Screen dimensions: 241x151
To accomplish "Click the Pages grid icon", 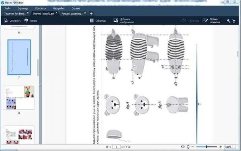I will (92, 21).
